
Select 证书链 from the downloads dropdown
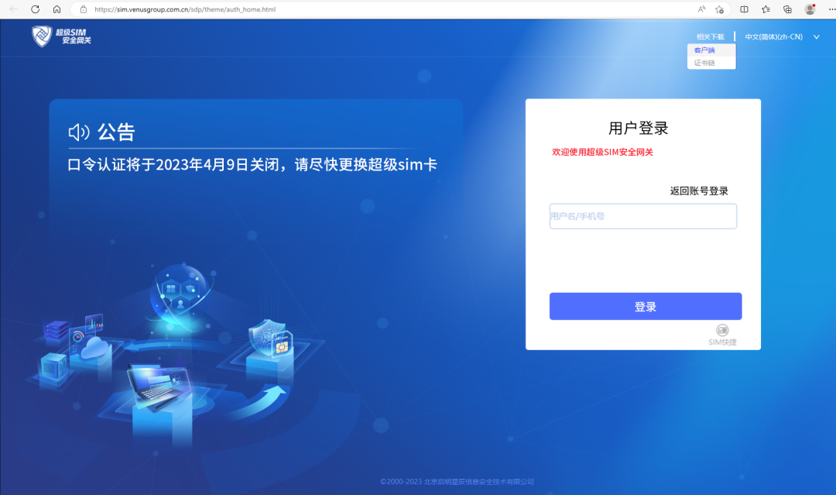tap(704, 62)
